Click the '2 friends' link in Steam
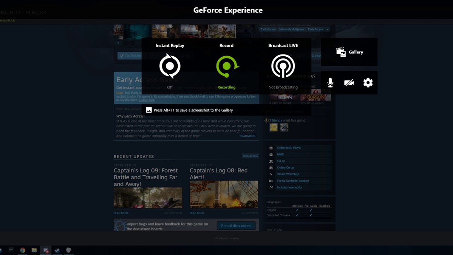The height and width of the screenshot is (255, 453). 276,120
